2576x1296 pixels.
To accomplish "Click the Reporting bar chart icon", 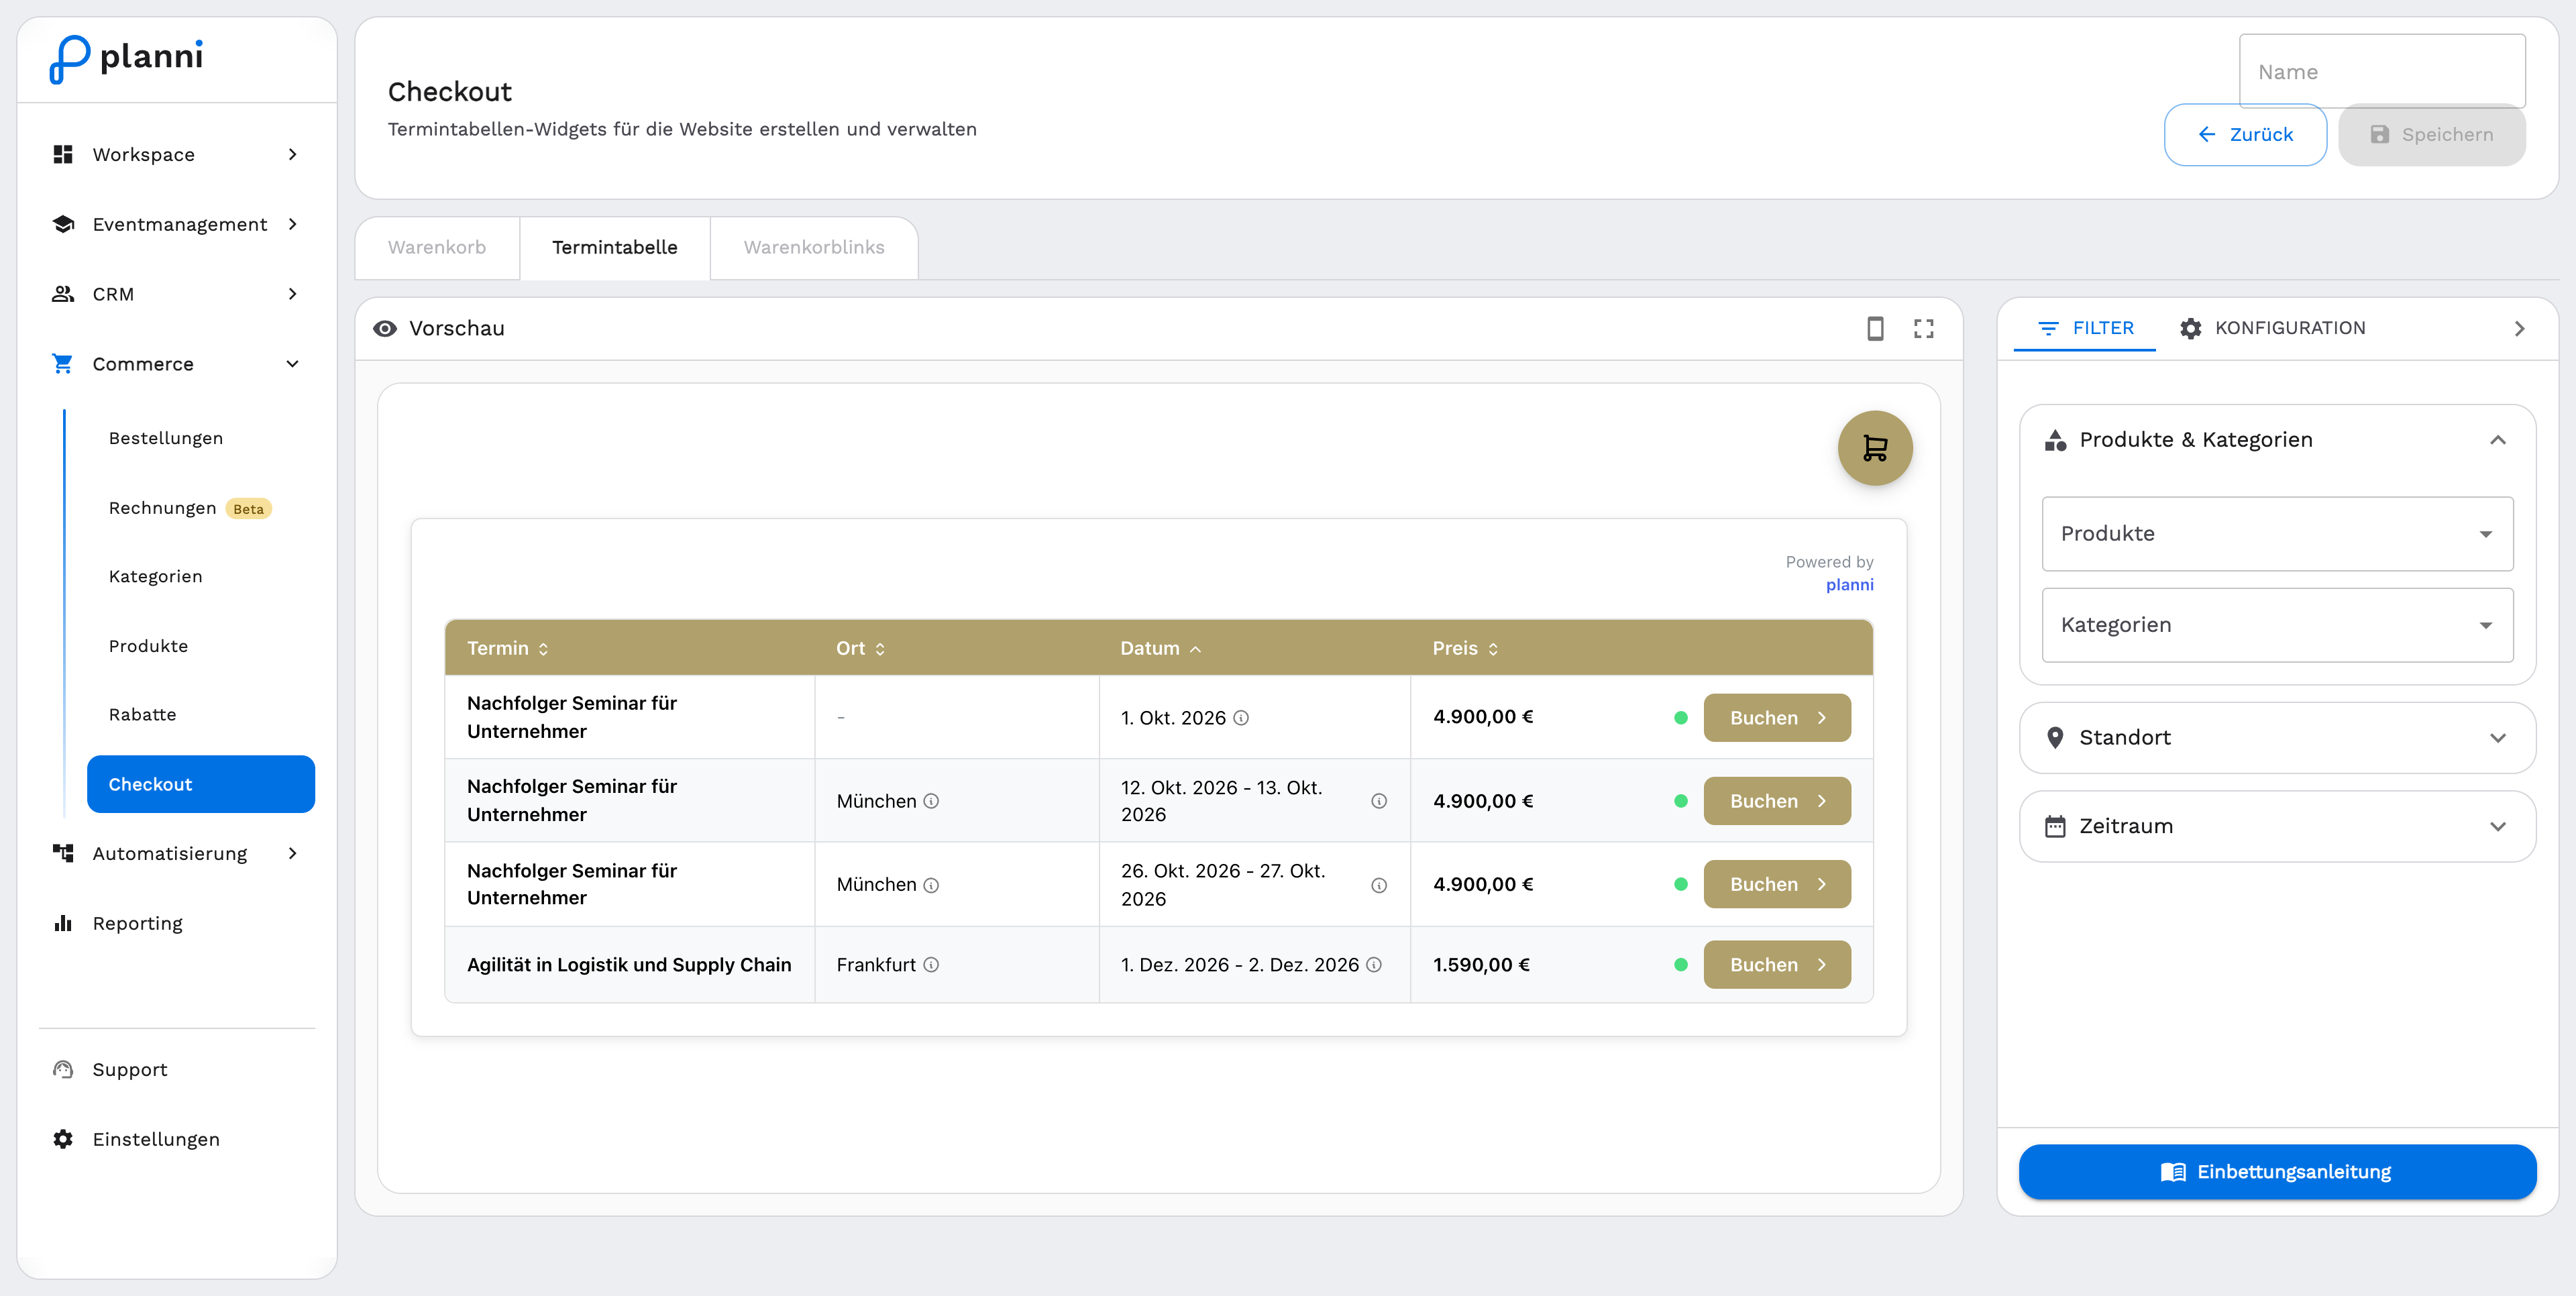I will click(63, 923).
